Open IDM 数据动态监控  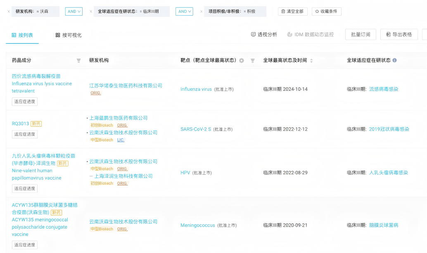(311, 35)
